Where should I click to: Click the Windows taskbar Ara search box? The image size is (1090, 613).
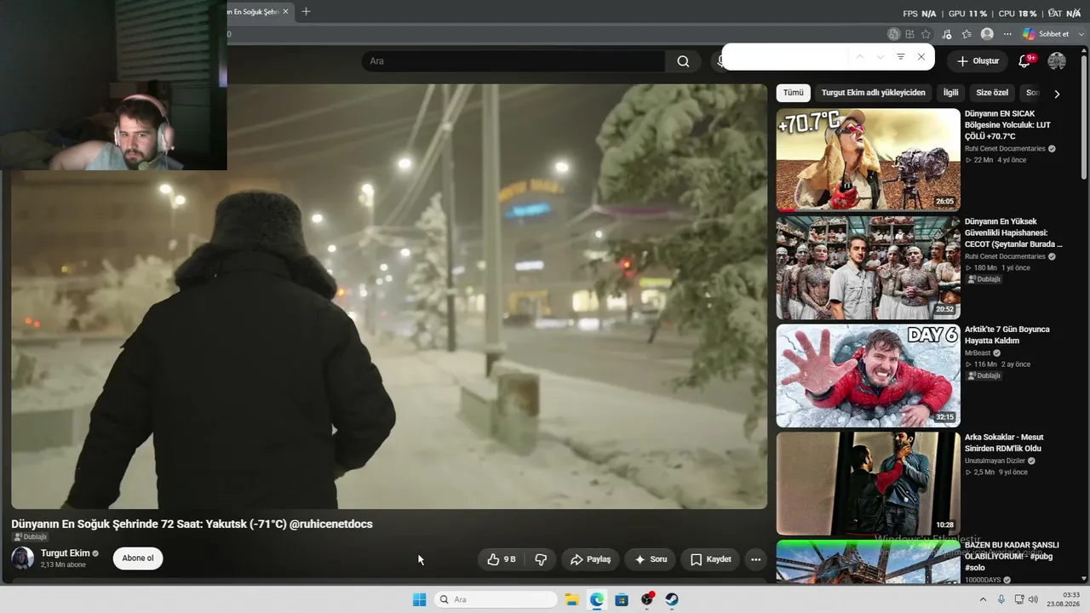click(x=496, y=599)
